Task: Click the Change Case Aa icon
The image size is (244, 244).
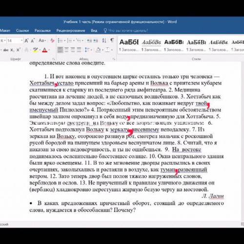Action: pos(42,40)
